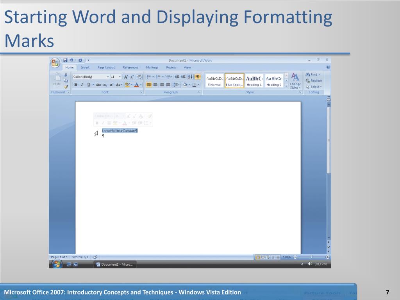
Task: Clear formatting from the selection
Action: pos(139,77)
